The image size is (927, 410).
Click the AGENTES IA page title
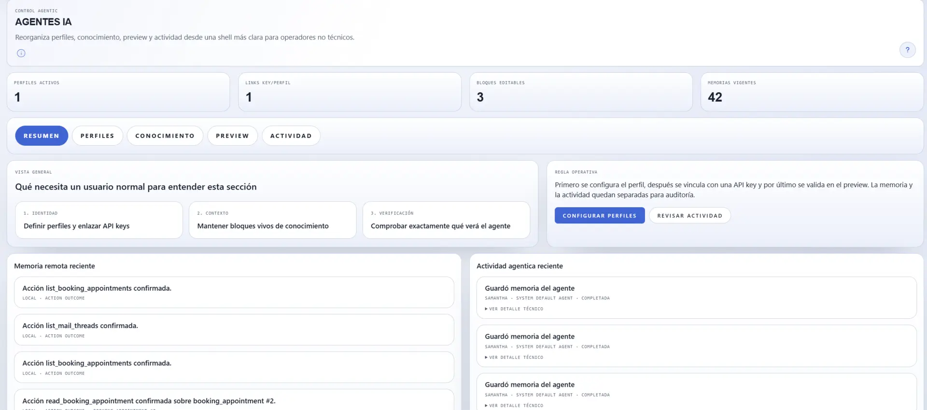coord(43,22)
